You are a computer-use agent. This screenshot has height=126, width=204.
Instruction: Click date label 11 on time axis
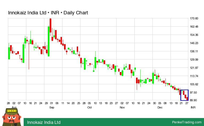coord(63,103)
